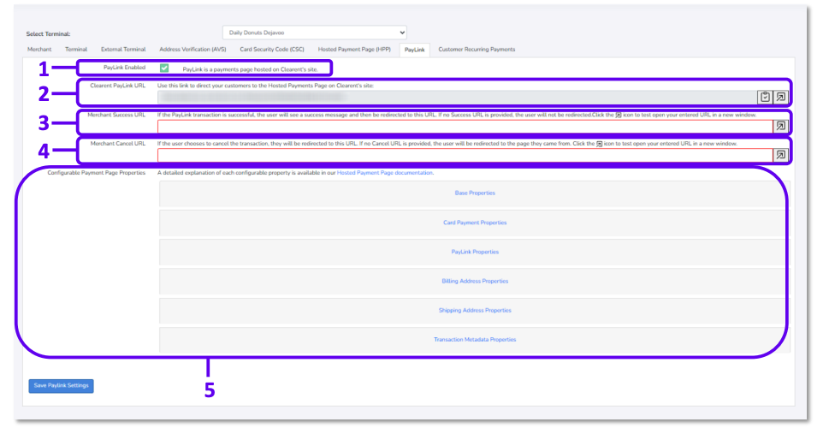Click the 'PayLink Enabled' label text
The height and width of the screenshot is (434, 835).
click(125, 68)
